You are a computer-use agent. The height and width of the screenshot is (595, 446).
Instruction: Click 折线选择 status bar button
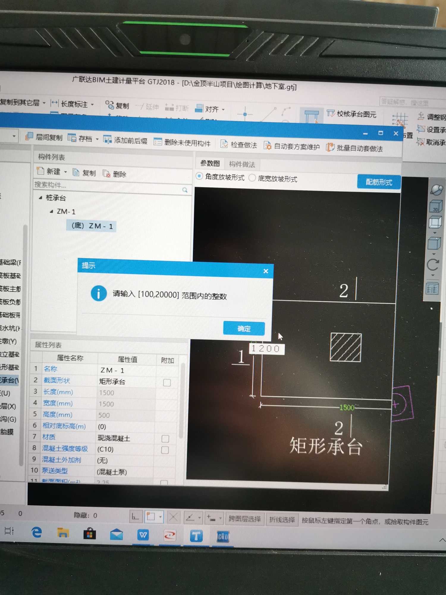coord(282,520)
